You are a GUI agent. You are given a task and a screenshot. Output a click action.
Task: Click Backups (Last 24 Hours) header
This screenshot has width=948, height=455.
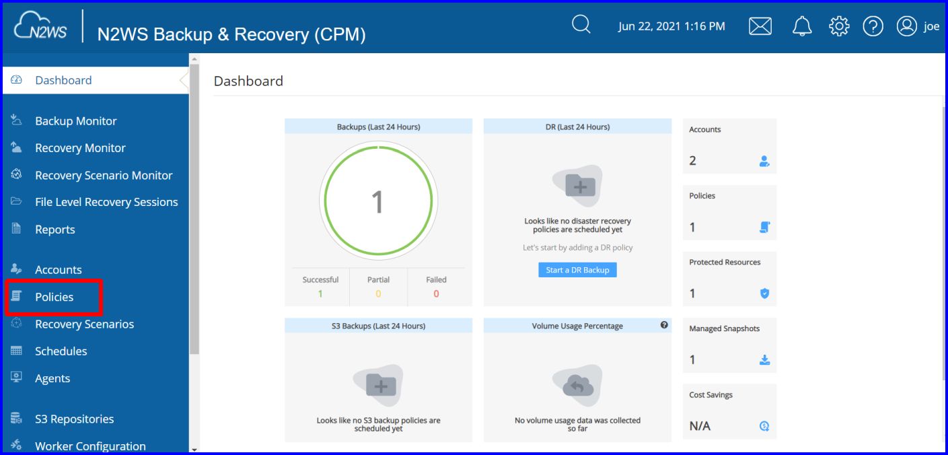pyautogui.click(x=379, y=127)
